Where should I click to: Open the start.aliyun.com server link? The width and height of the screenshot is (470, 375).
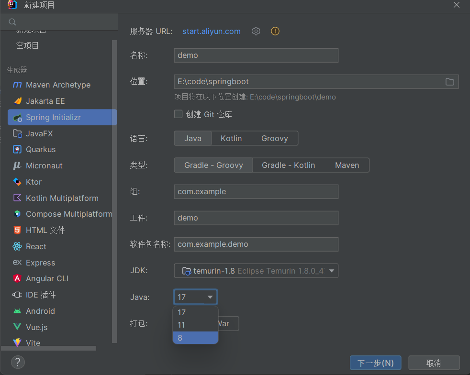pos(212,31)
